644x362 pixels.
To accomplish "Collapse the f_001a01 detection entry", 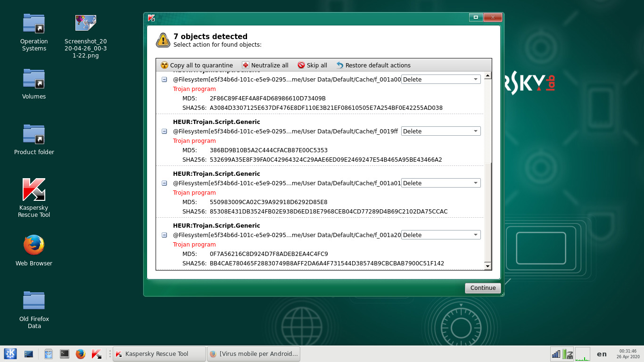I will pos(164,183).
